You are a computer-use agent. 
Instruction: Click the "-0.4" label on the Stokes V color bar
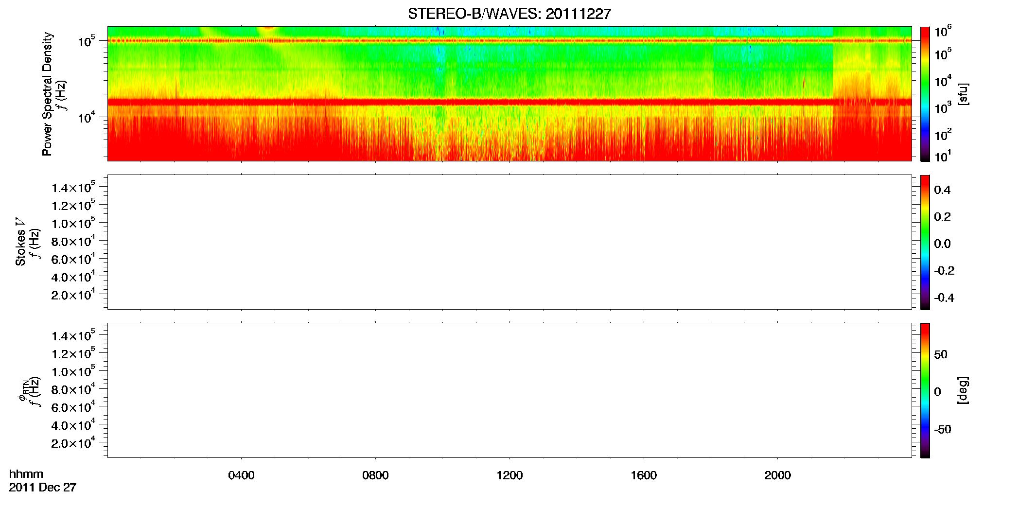pyautogui.click(x=944, y=298)
